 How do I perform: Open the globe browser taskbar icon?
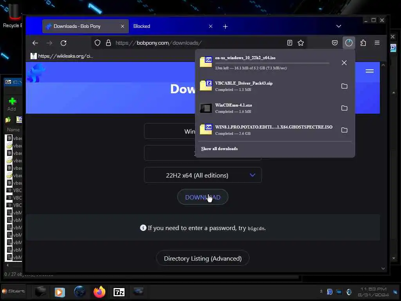click(79, 292)
